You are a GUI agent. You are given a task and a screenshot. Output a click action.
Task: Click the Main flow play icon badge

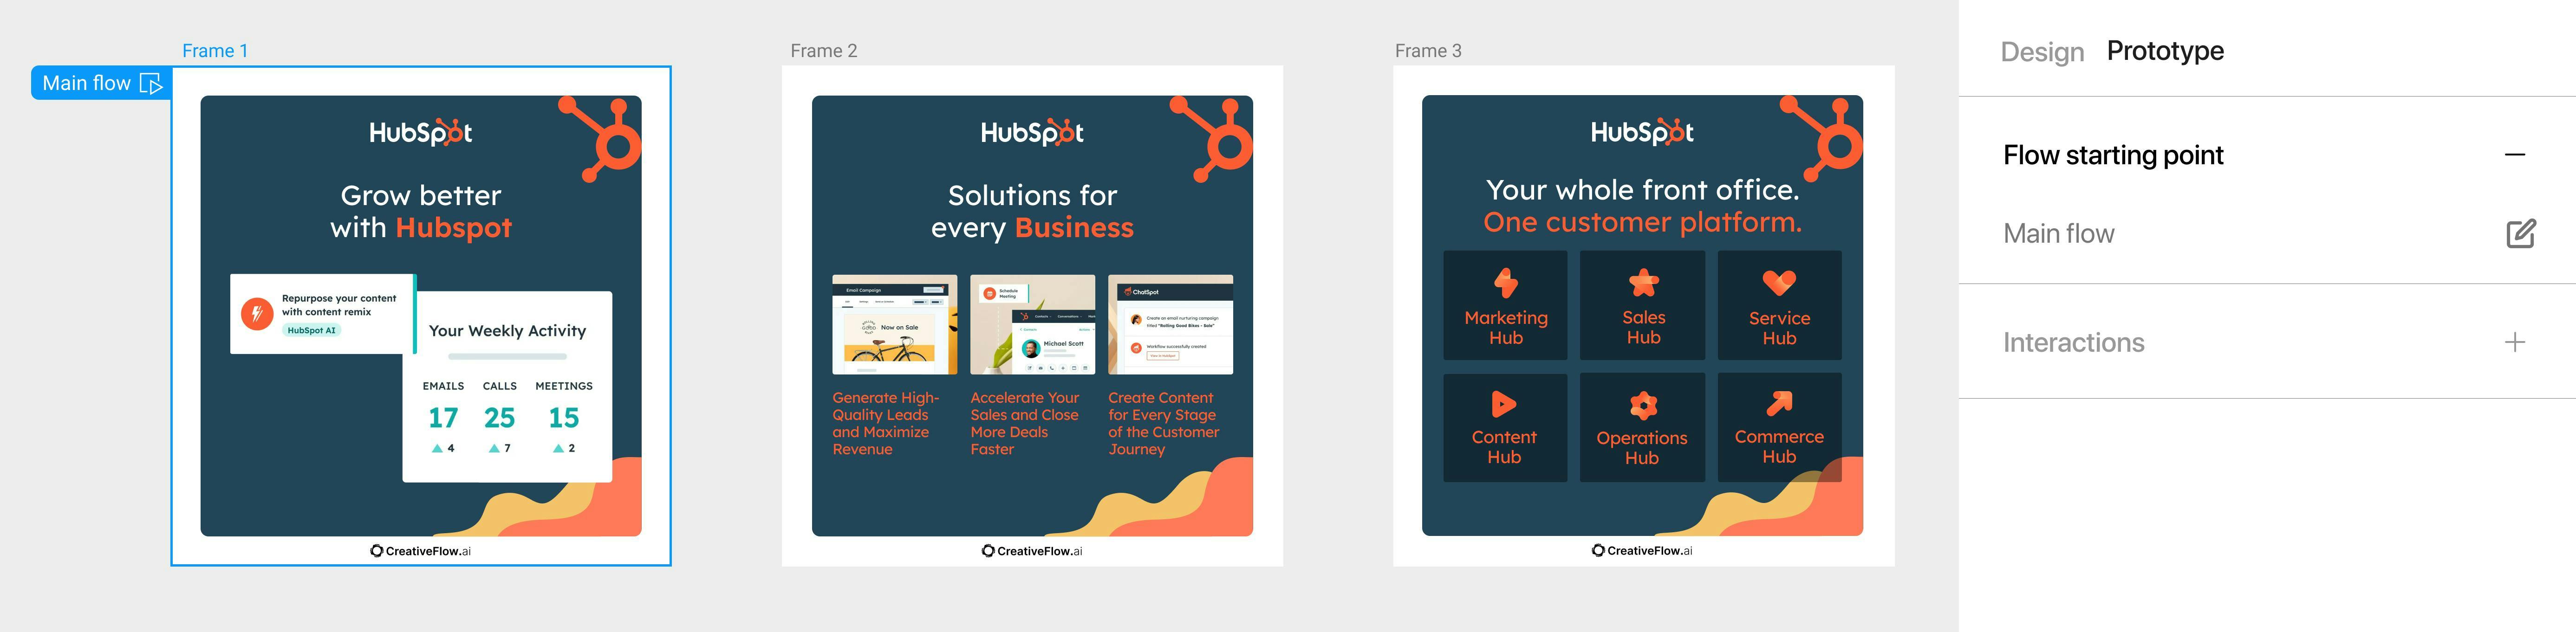point(151,83)
